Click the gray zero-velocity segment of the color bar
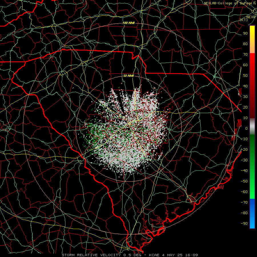 pos(252,127)
